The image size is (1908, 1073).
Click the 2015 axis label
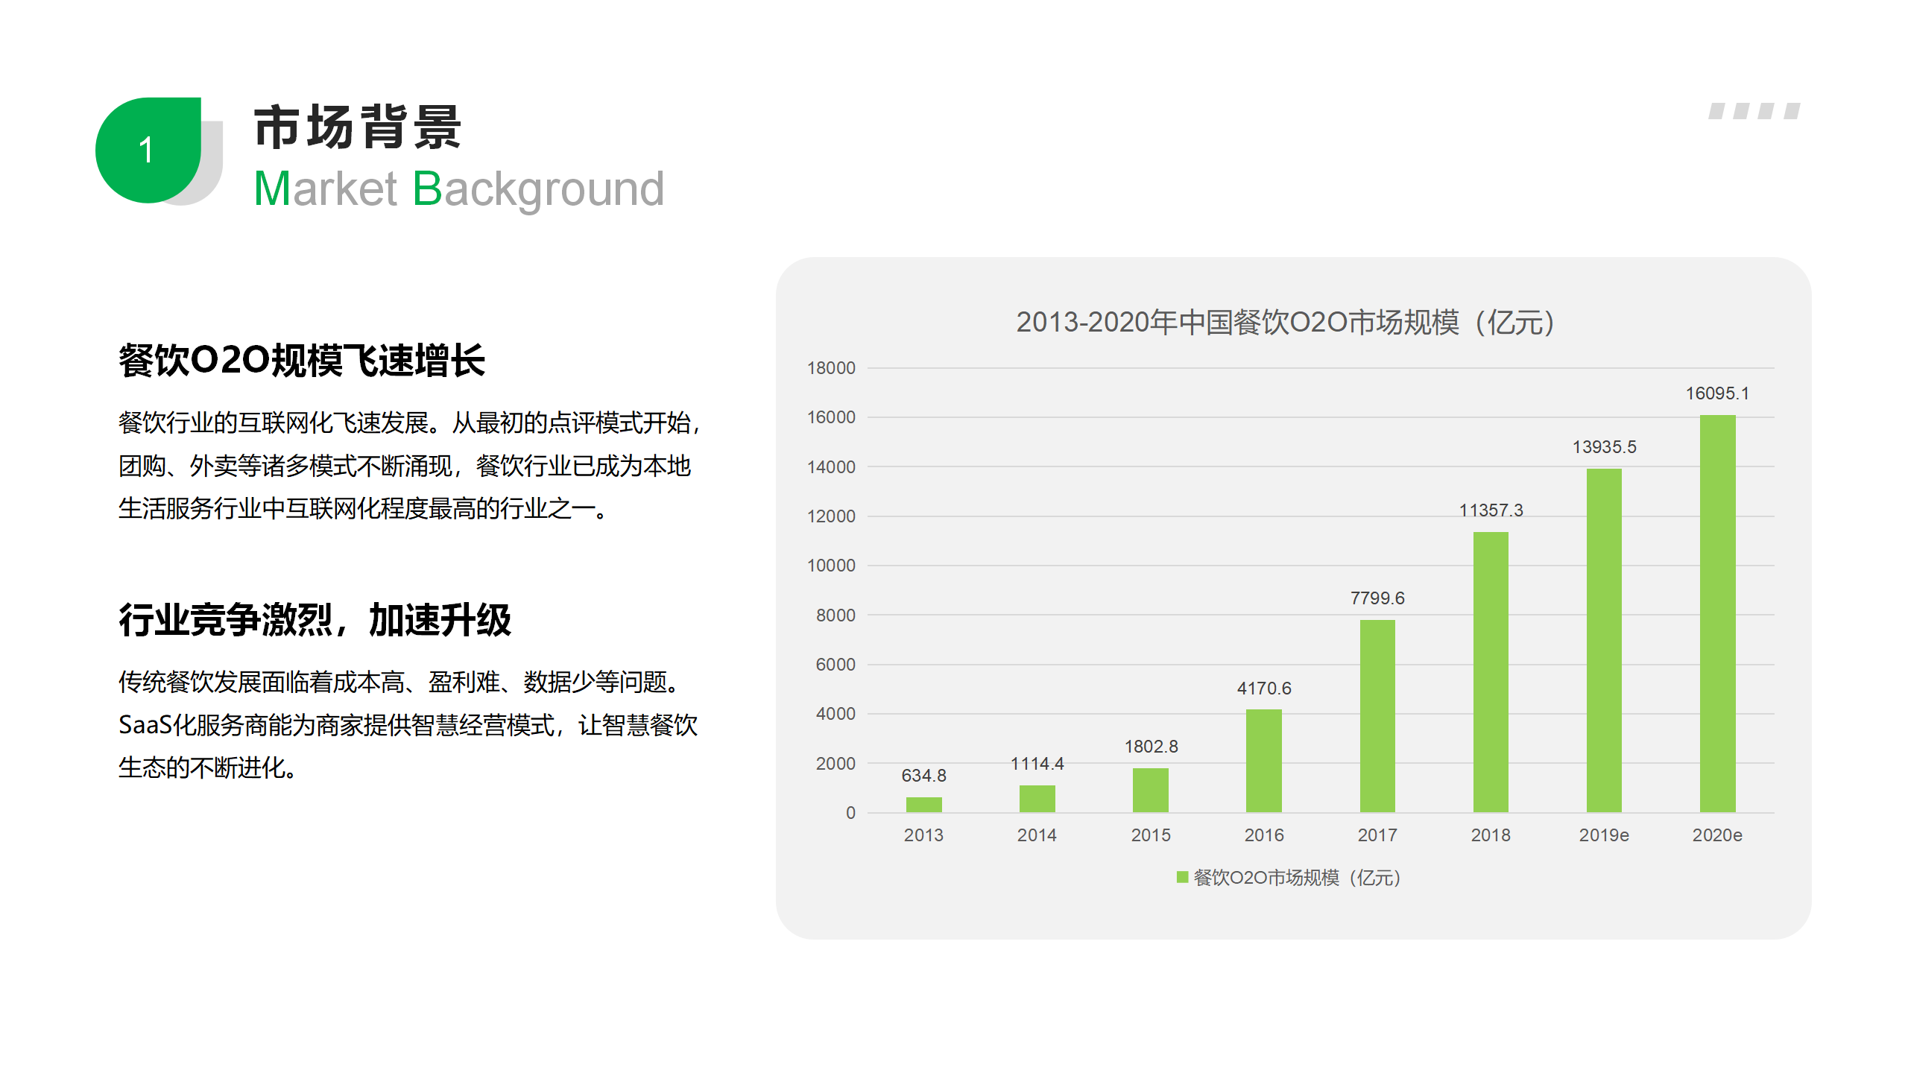click(x=1150, y=835)
